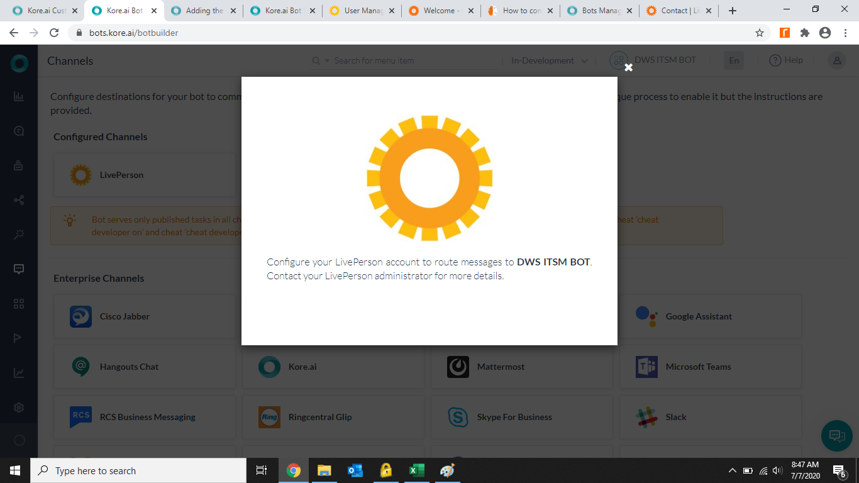Screen dimensions: 859x483
Task: Click the Slack logo icon
Action: (646, 417)
